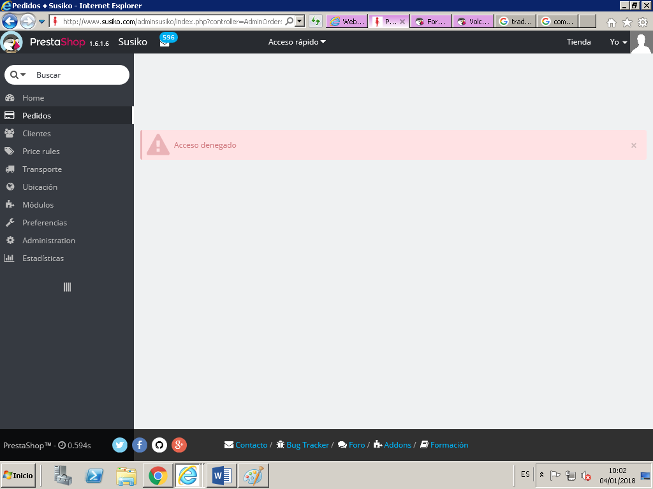This screenshot has height=489, width=653.
Task: Expand the search type dropdown magnifier
Action: click(x=18, y=75)
